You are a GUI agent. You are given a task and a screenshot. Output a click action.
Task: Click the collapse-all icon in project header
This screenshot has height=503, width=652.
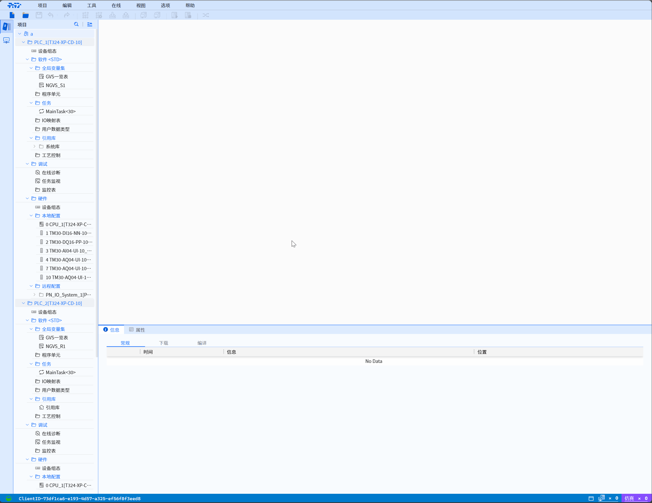pos(89,25)
